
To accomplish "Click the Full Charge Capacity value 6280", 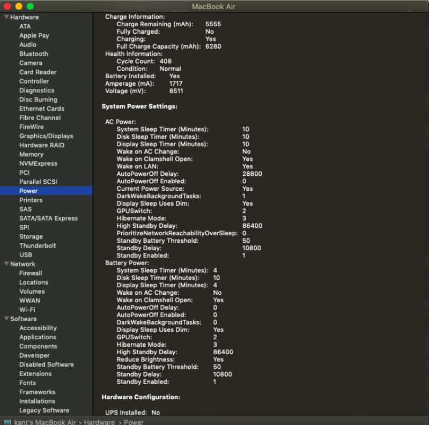I will [x=213, y=47].
